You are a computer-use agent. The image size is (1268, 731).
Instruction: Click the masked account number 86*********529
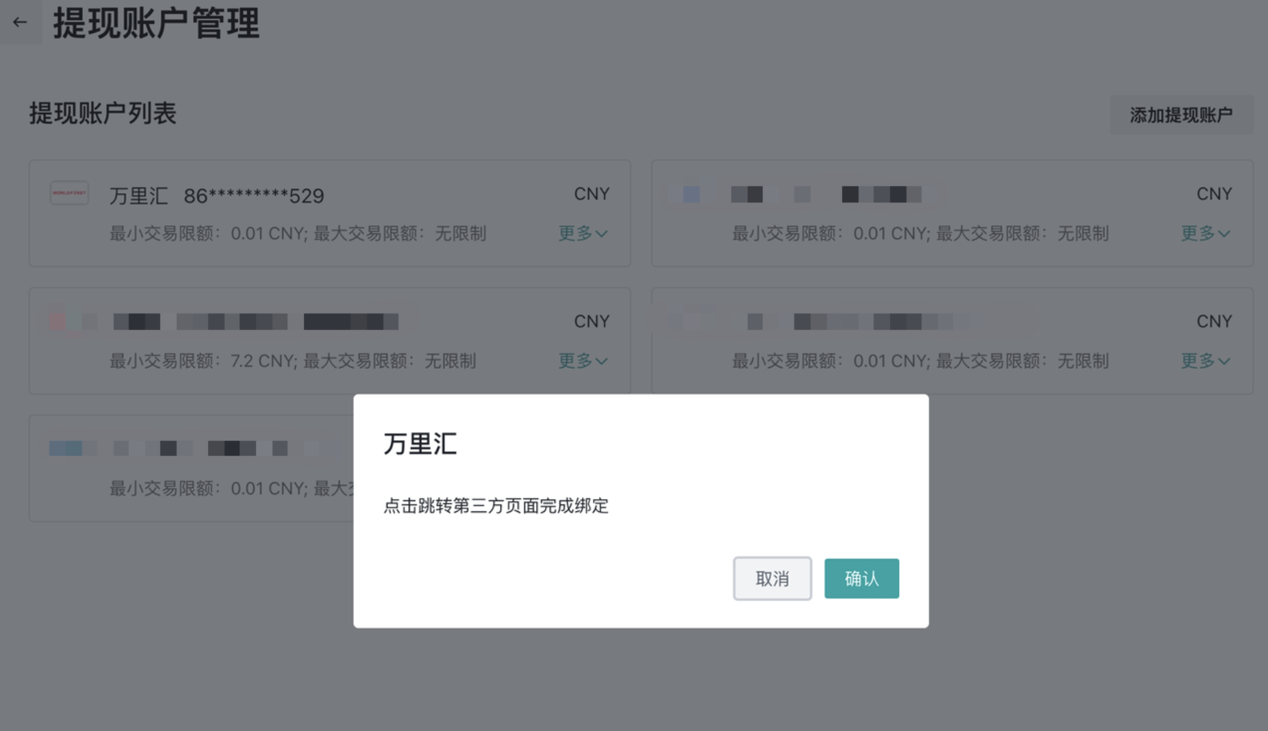(x=253, y=194)
